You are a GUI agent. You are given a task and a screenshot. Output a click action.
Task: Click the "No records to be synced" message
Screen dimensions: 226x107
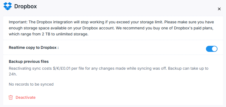click(31, 84)
